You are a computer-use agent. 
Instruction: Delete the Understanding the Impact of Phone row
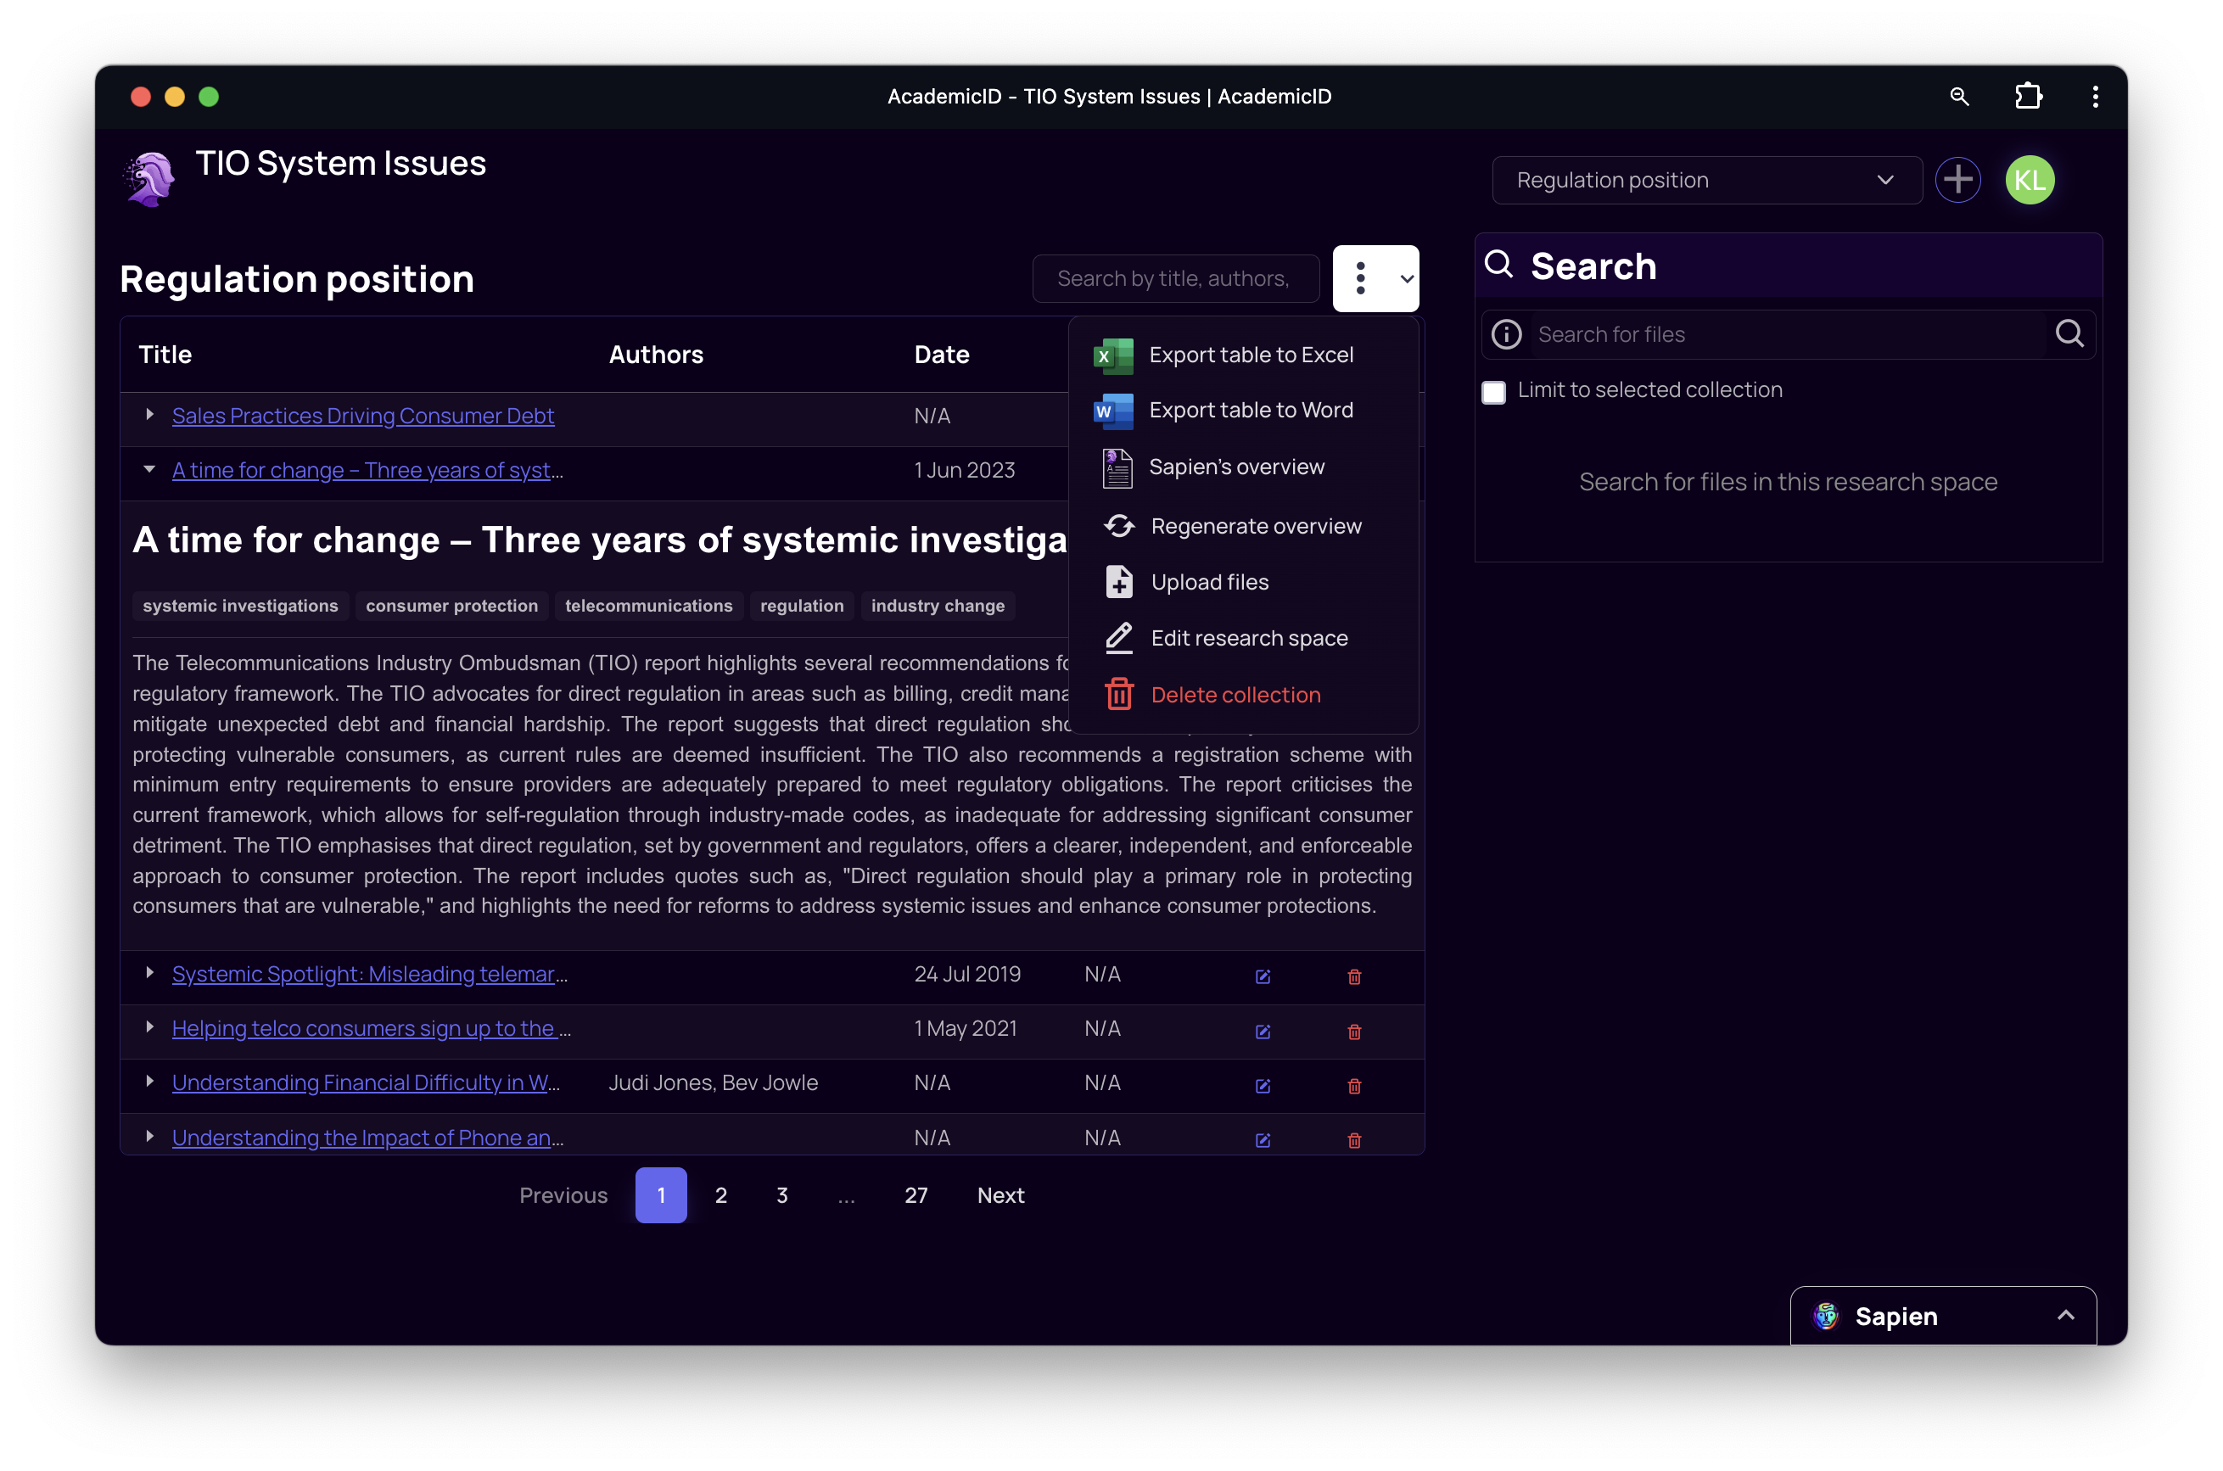pos(1354,1140)
